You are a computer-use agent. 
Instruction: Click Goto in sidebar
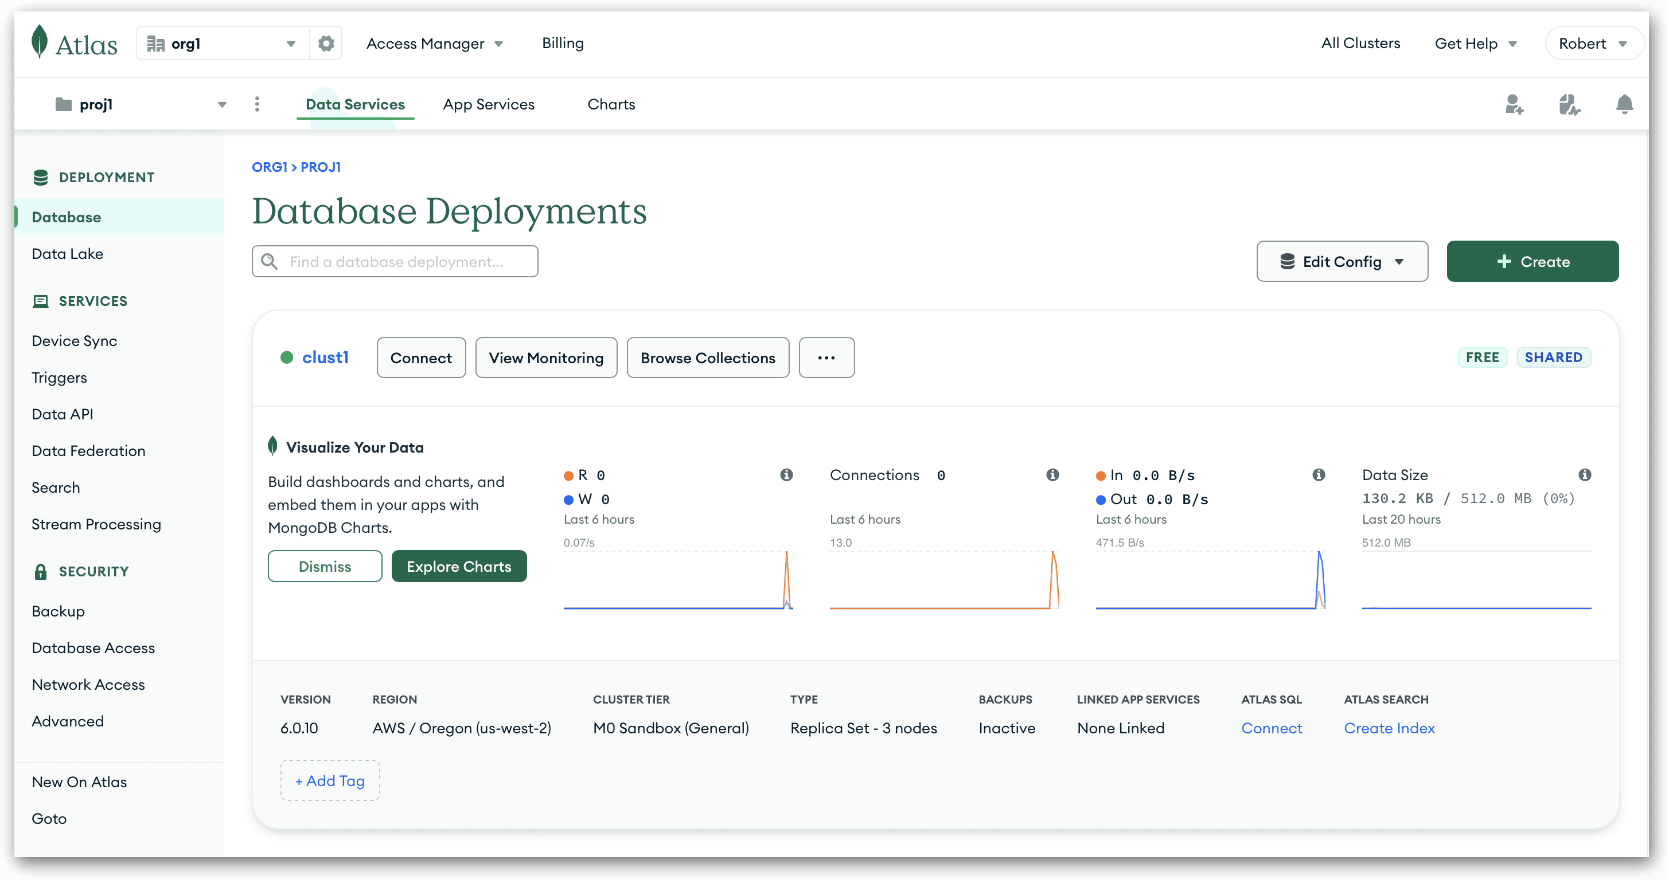pos(49,819)
